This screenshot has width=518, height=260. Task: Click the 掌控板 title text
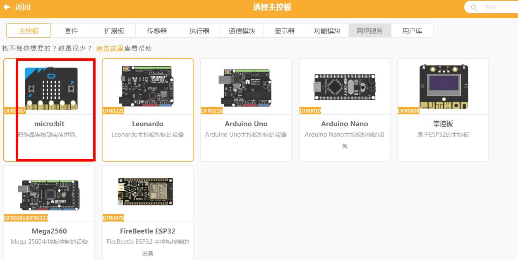tap(443, 124)
